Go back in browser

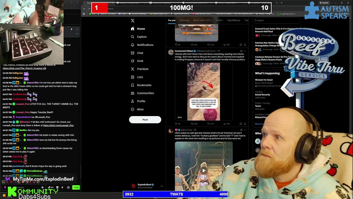(84, 9)
